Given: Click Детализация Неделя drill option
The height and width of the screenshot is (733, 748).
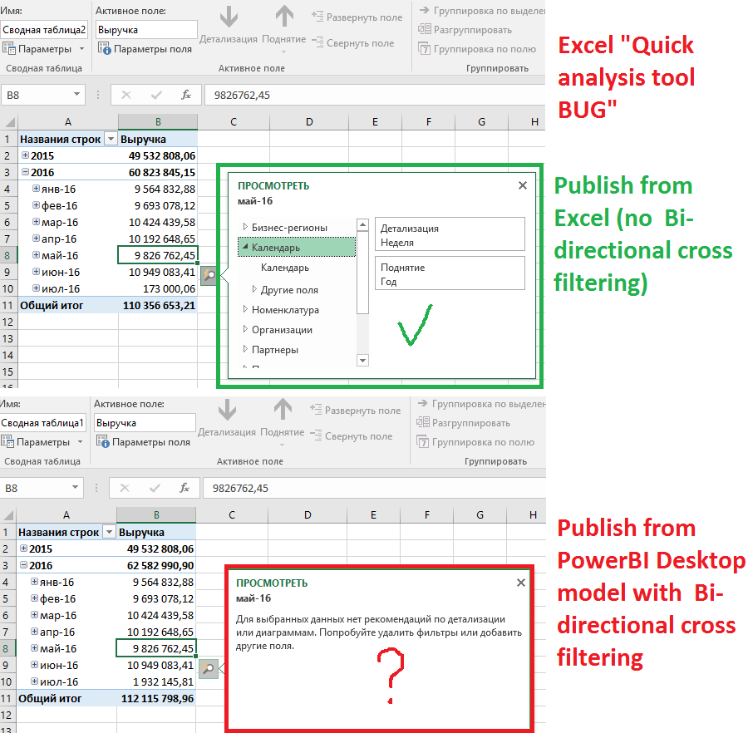Looking at the screenshot, I should point(450,234).
